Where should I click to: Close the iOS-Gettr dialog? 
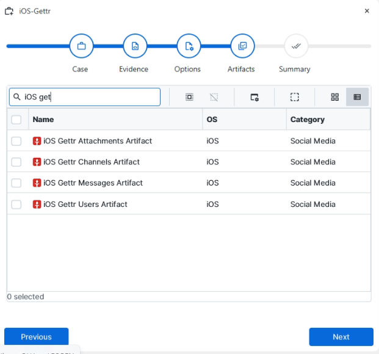coord(367,11)
